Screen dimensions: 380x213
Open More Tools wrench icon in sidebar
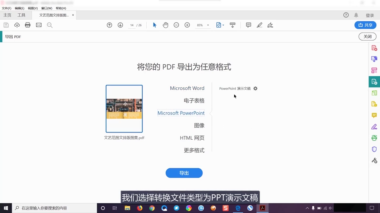(374, 160)
